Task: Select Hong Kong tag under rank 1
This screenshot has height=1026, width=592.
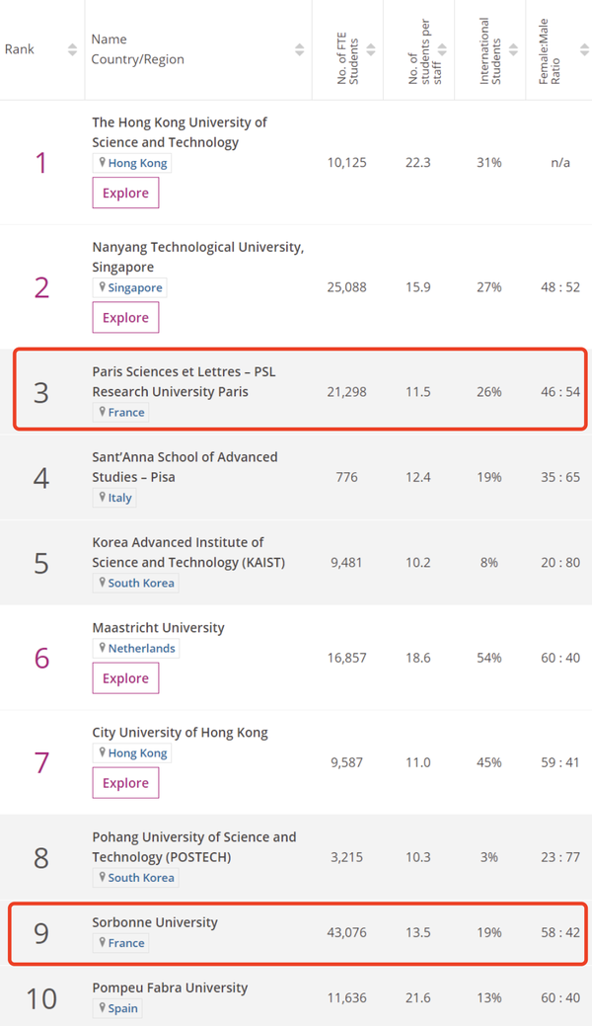Action: tap(131, 163)
